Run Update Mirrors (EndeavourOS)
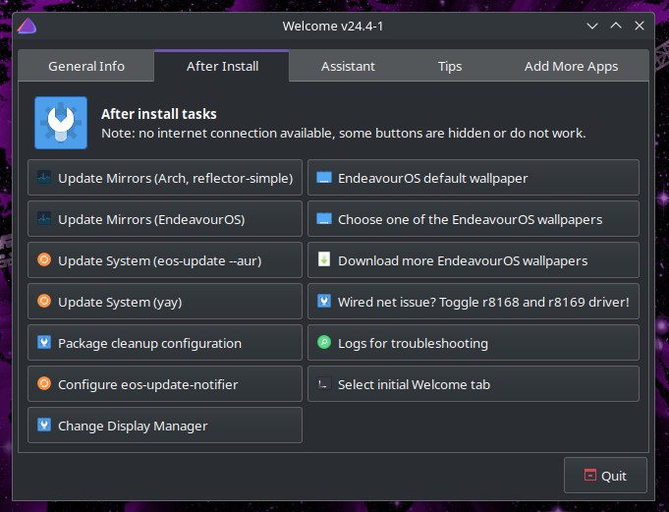 click(165, 219)
